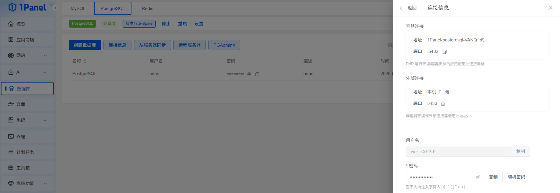
Task: Click the 停止 stop link
Action: 166,24
